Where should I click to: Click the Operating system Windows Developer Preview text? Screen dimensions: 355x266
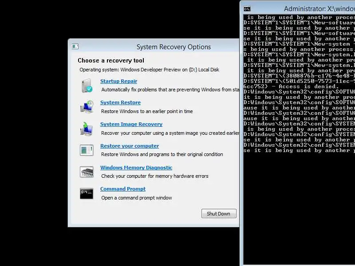(149, 70)
